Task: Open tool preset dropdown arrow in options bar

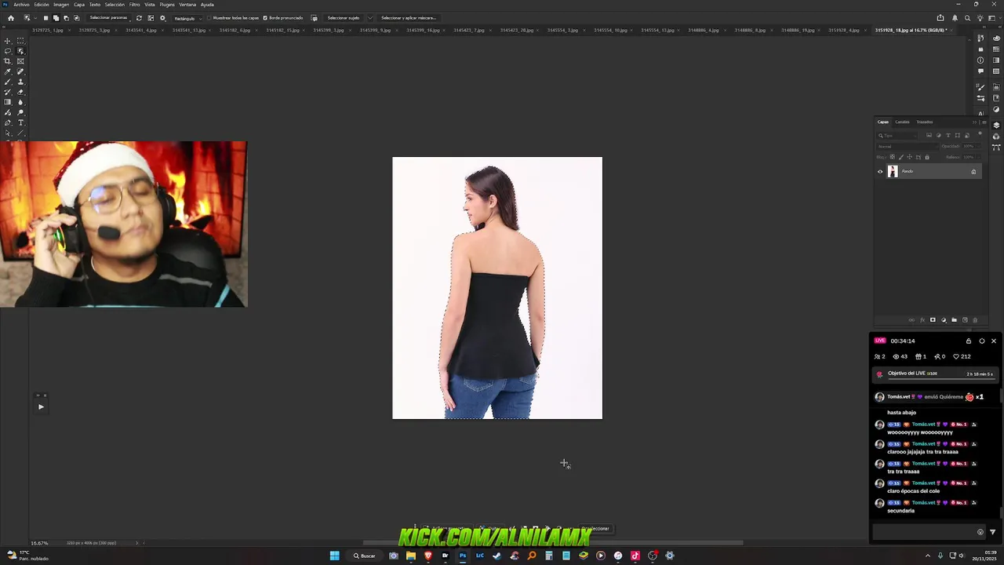Action: (35, 18)
